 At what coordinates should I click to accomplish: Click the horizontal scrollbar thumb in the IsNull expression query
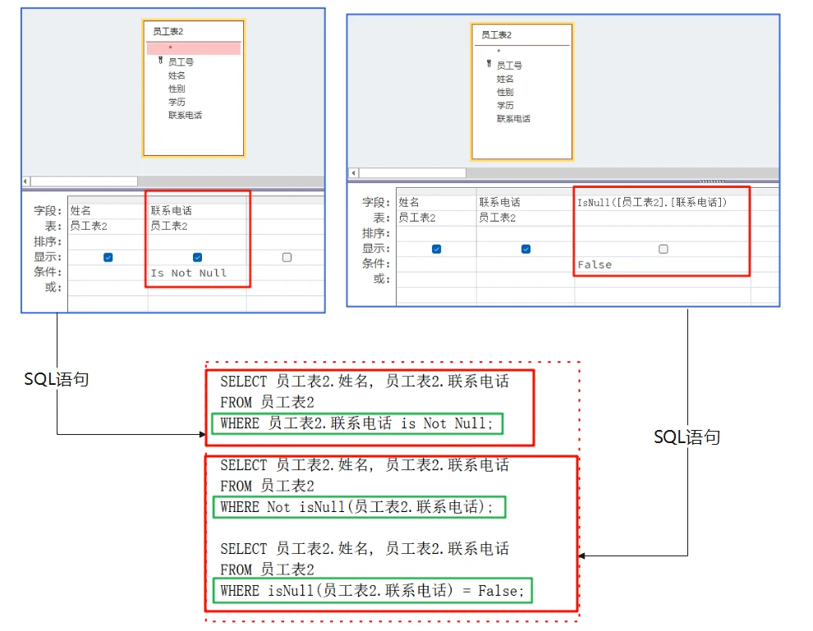pyautogui.click(x=413, y=172)
